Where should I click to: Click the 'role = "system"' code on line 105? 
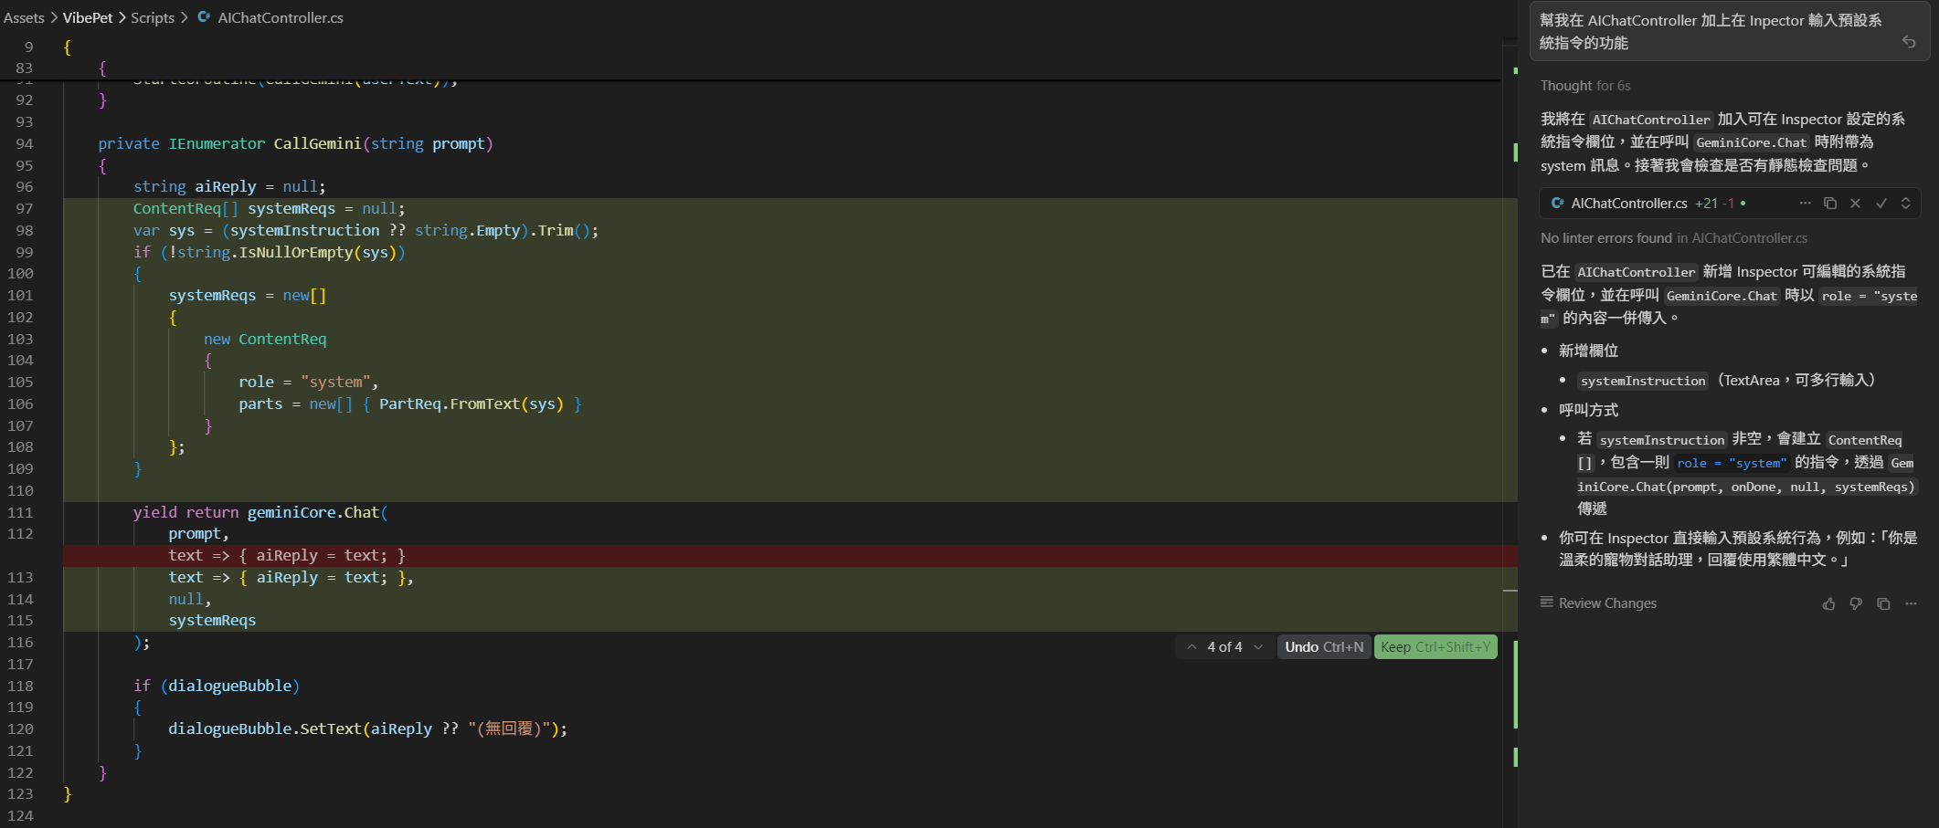click(304, 383)
